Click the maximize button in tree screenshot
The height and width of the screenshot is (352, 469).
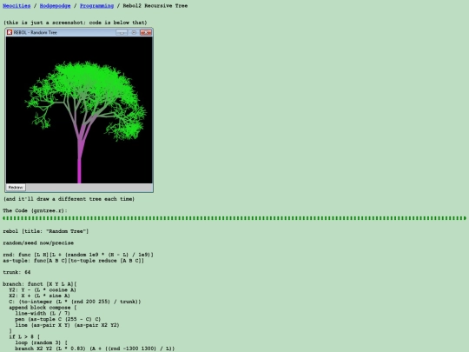(x=134, y=32)
